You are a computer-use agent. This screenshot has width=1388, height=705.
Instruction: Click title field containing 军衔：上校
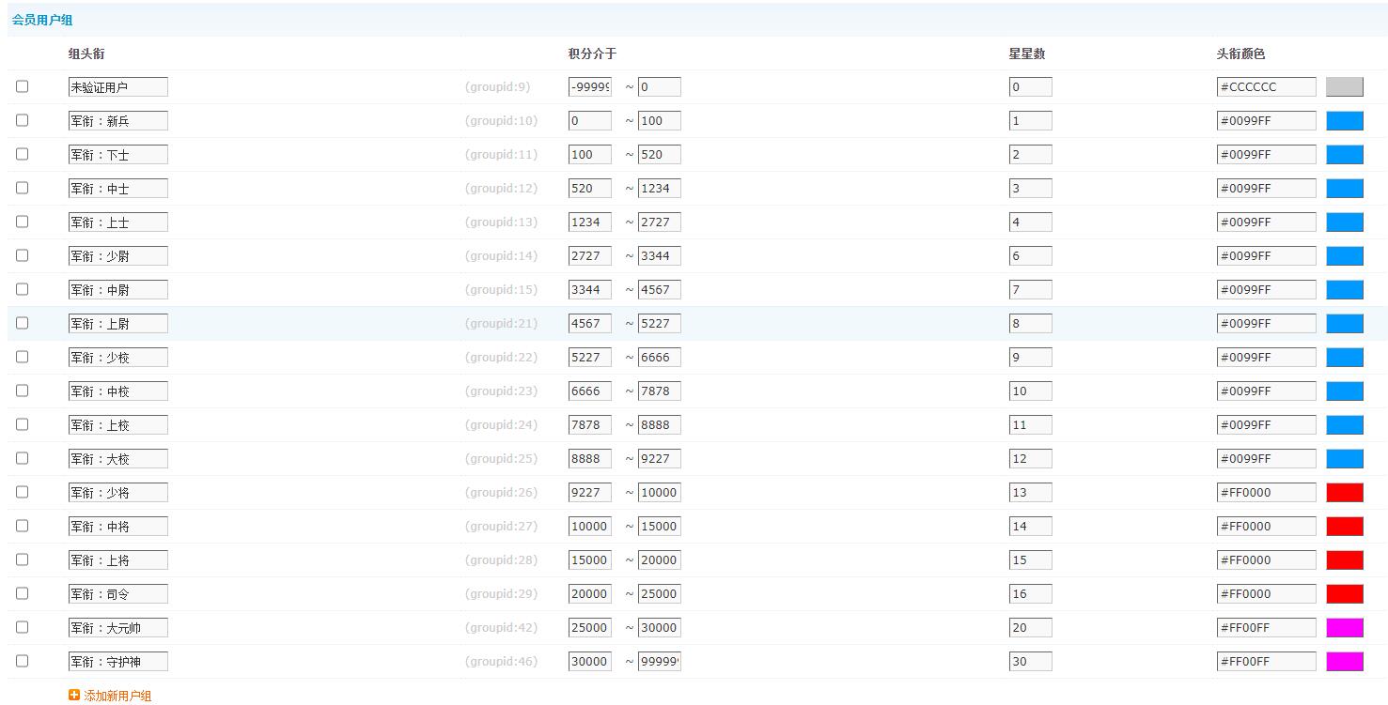118,424
